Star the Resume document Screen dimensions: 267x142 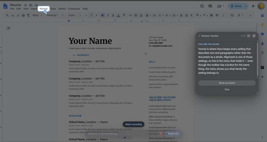coord(26,5)
